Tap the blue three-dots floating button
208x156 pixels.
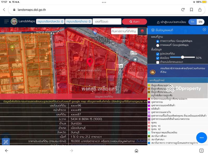click(201, 138)
